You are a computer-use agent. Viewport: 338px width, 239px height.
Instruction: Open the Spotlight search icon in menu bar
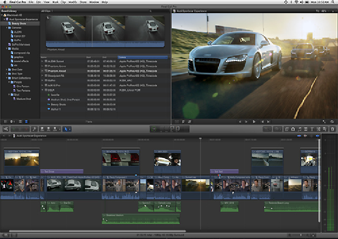click(333, 2)
